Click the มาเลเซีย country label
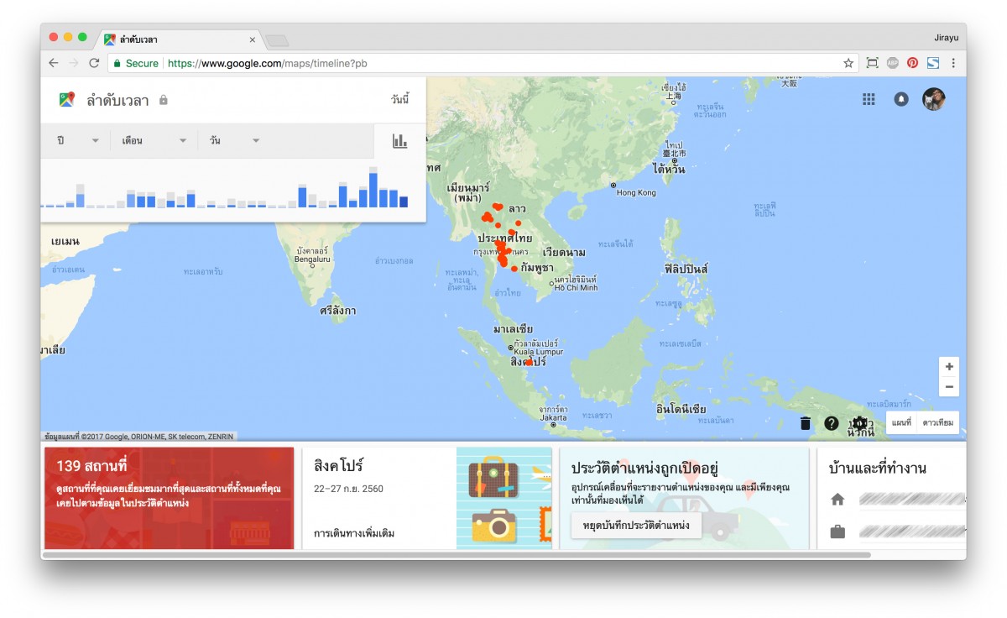Viewport: 1007px width, 618px height. pos(513,330)
